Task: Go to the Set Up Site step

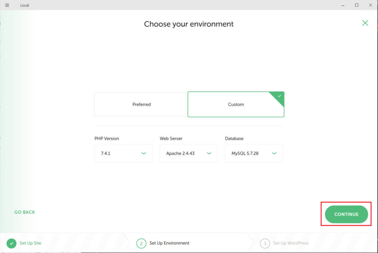Action: coord(30,243)
